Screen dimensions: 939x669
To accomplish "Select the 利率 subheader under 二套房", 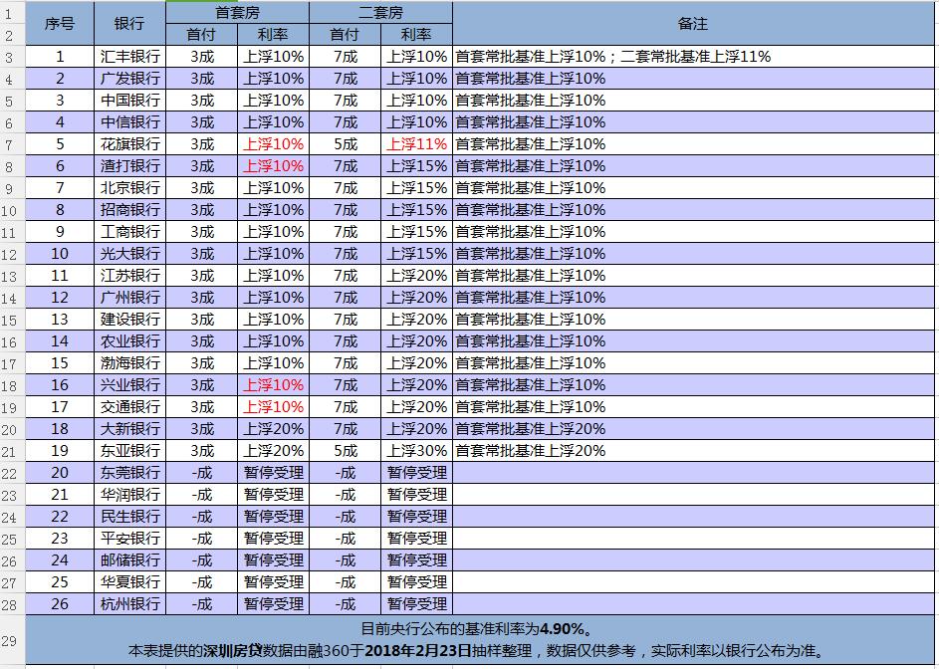I will point(417,35).
